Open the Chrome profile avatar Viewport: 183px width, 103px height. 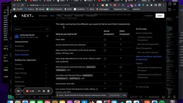click(x=160, y=5)
